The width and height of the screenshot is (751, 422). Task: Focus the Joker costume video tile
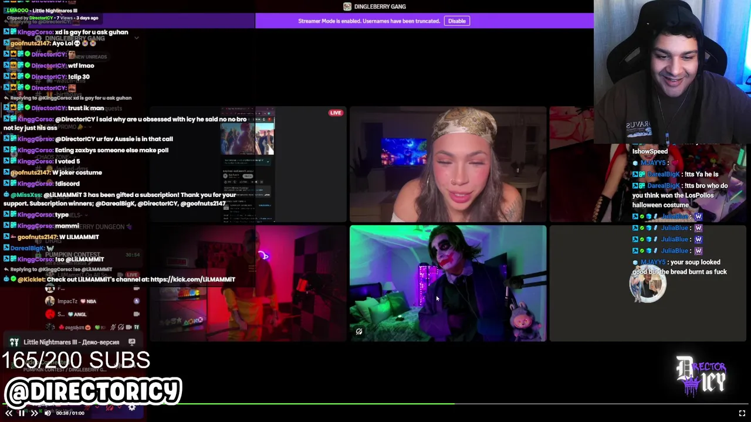[448, 283]
